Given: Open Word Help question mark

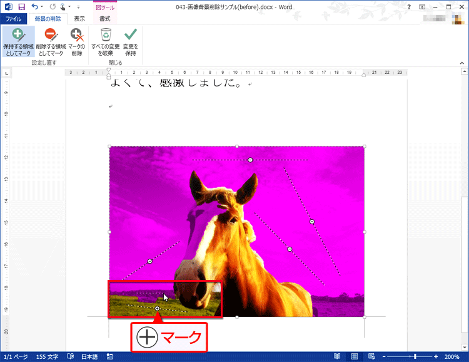Looking at the screenshot, I should tap(409, 7).
